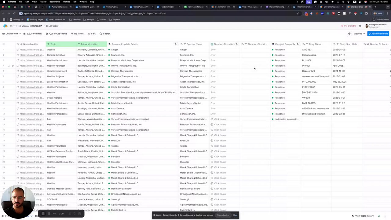Click the 'Cystic Fibrosis' topic cell

click(61, 98)
